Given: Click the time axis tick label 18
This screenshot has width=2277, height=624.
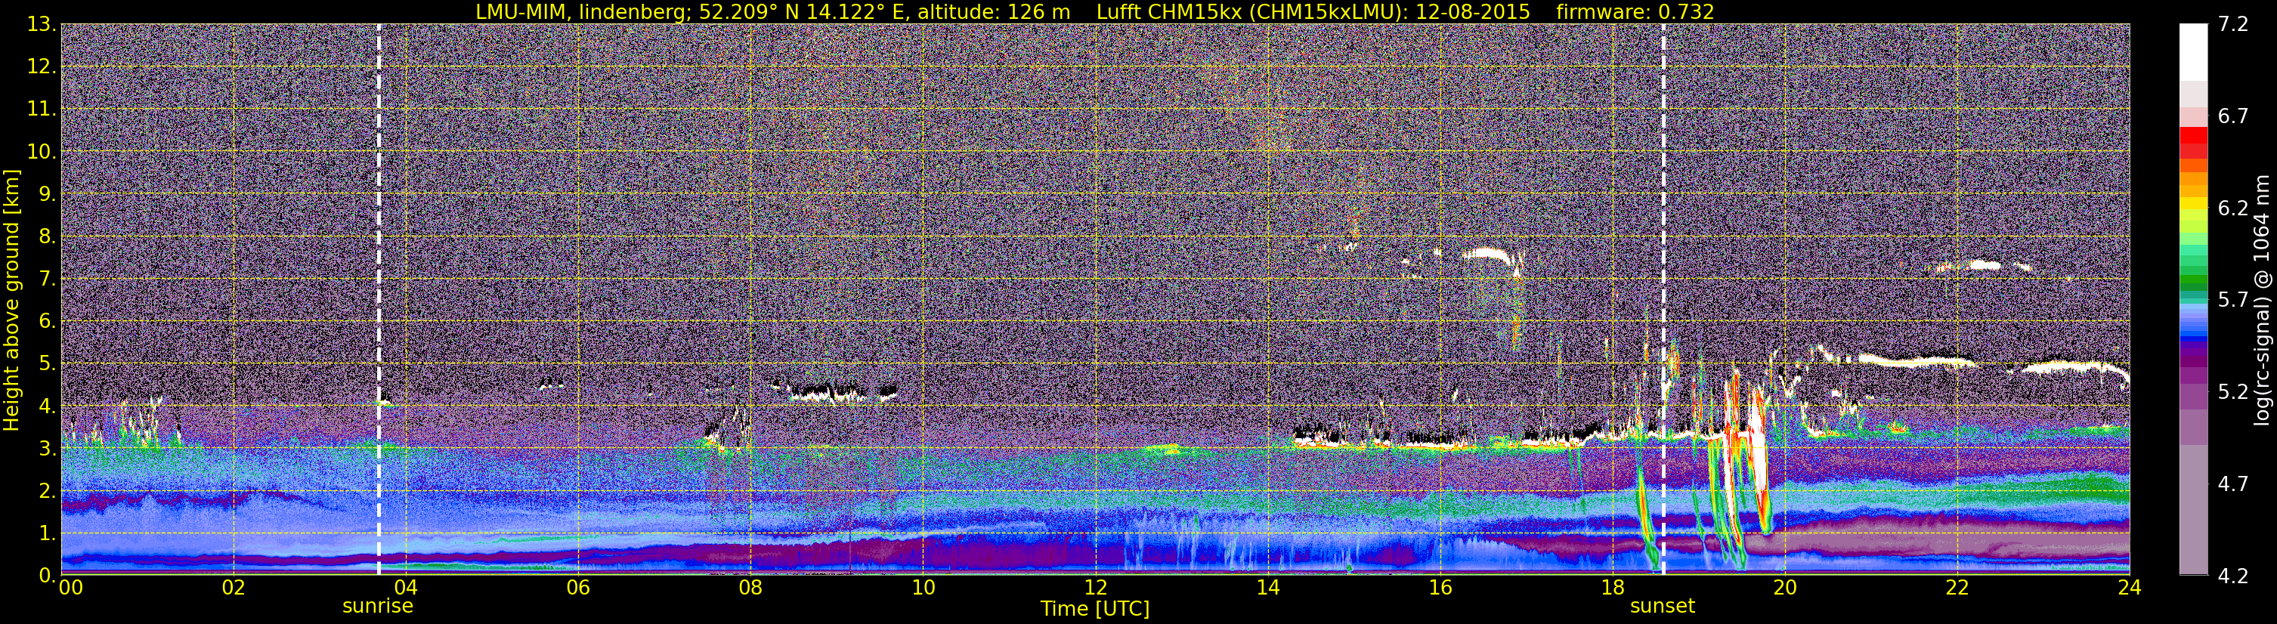Looking at the screenshot, I should pyautogui.click(x=1612, y=588).
